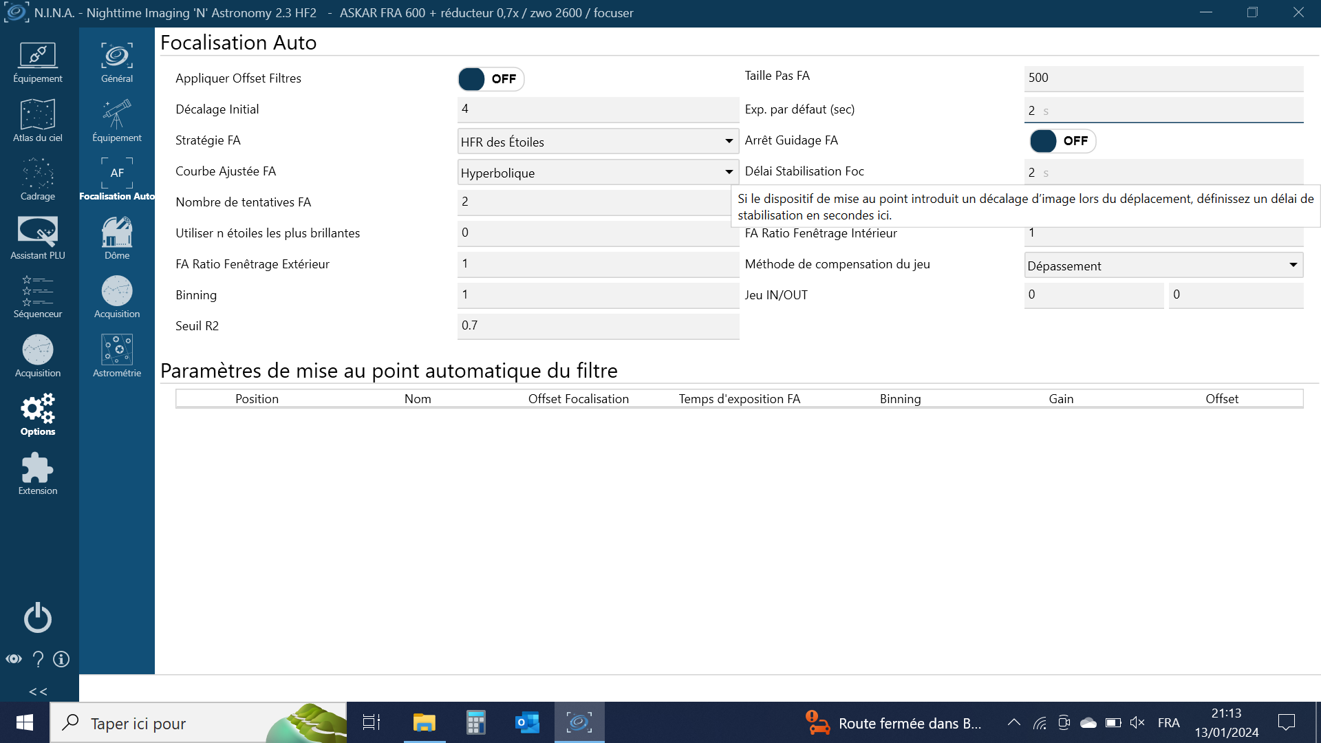Click the Taille Pas FA field
The image size is (1321, 743).
coord(1163,78)
